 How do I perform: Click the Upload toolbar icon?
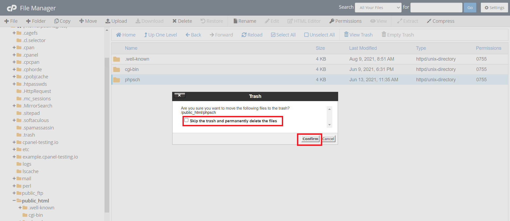tap(116, 21)
